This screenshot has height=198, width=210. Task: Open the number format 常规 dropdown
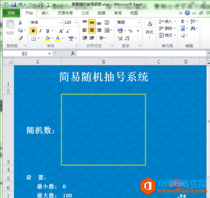pyautogui.click(x=139, y=23)
